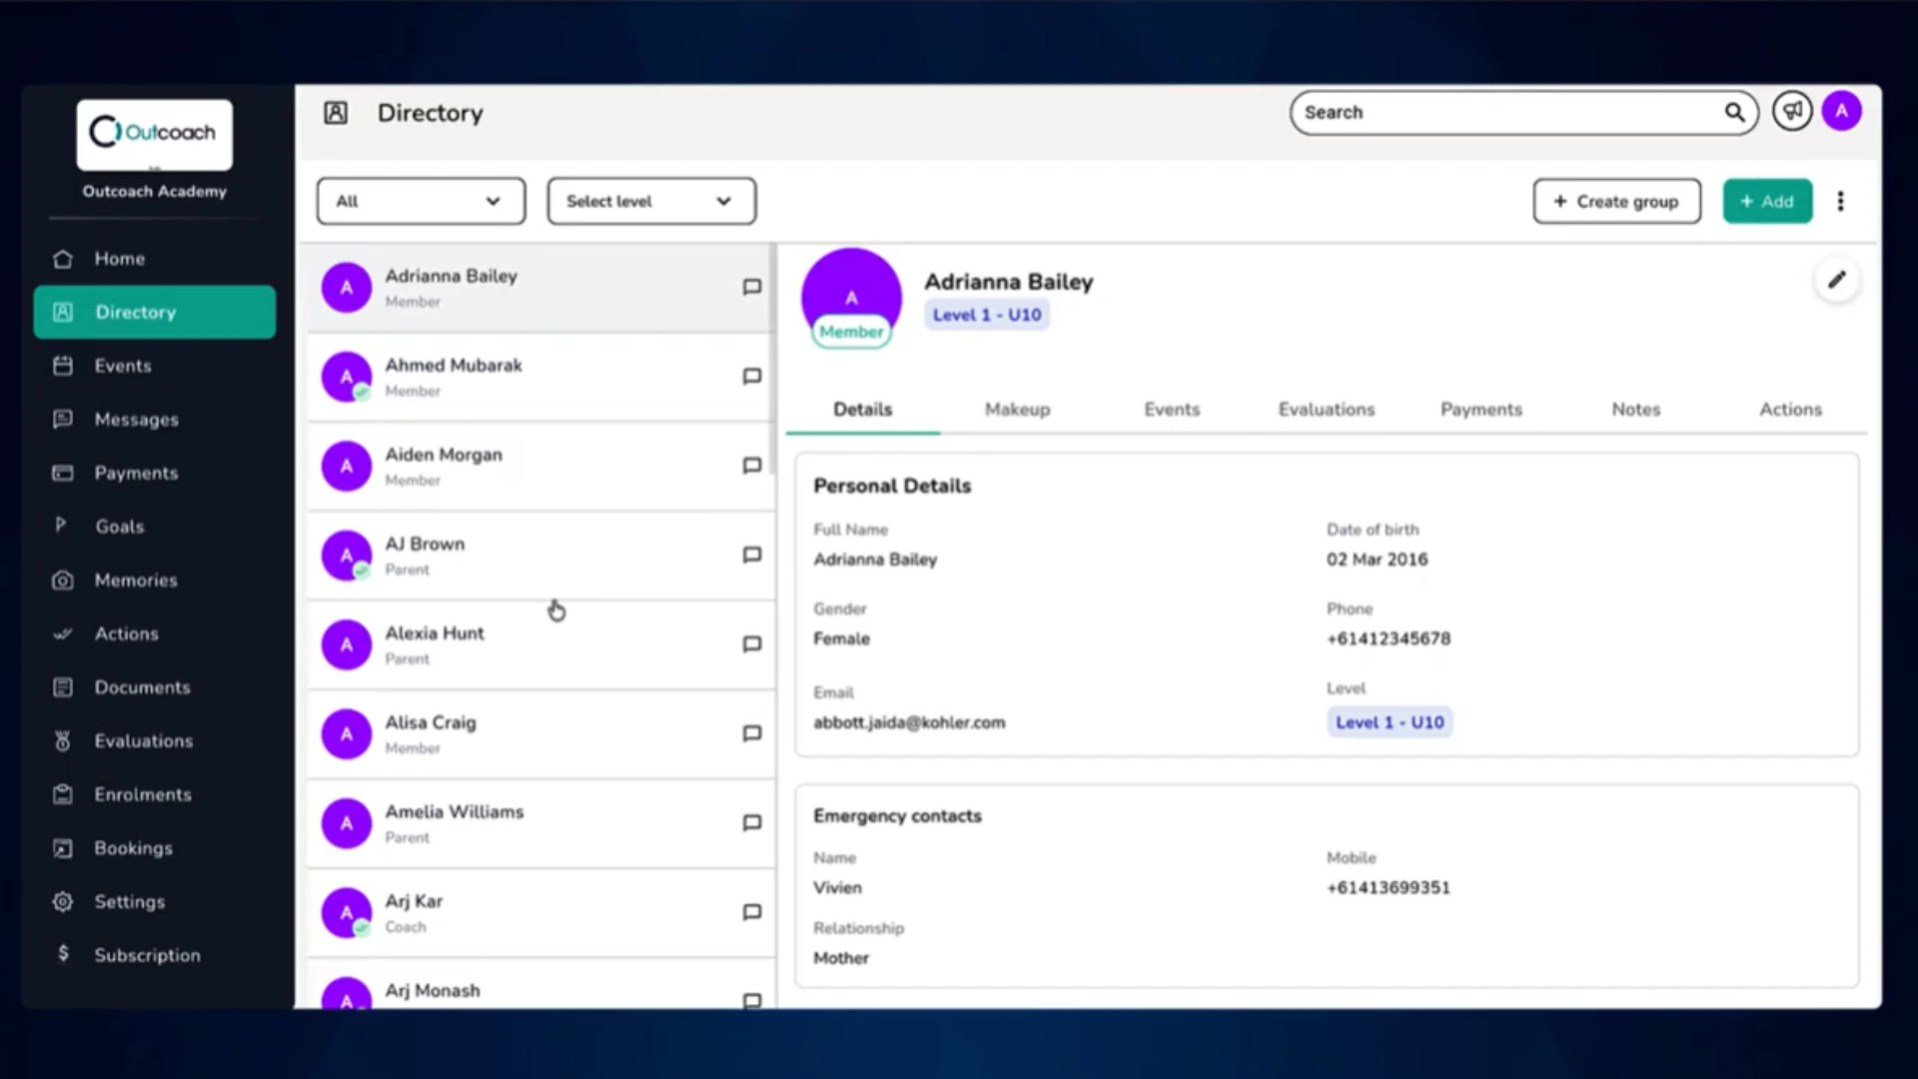Open message icon for Adrianna Bailey row
1918x1079 pixels.
(x=752, y=287)
